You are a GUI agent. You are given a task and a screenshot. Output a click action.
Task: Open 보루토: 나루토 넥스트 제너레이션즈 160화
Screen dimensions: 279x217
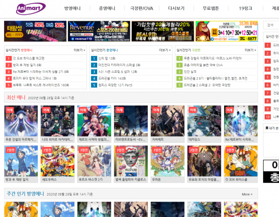[x=41, y=85]
